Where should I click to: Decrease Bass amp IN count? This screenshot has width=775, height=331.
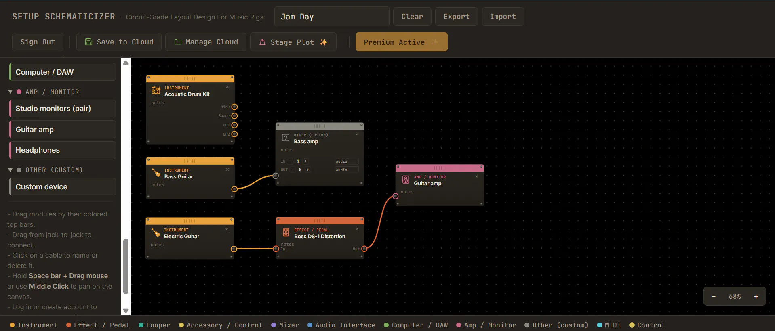click(290, 161)
